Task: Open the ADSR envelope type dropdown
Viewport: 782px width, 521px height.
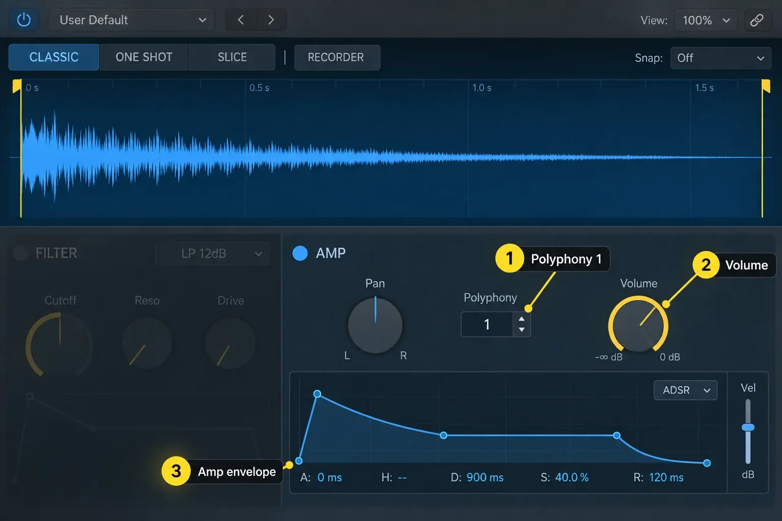Action: (685, 390)
